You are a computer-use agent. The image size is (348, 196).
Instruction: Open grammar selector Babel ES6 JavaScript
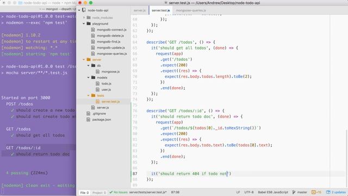tap(273, 192)
